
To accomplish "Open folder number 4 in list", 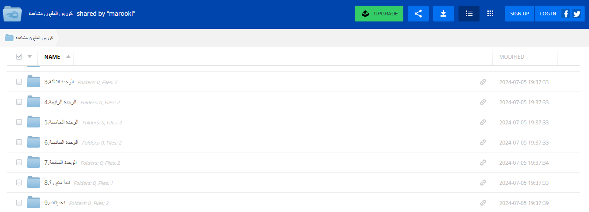I will point(60,102).
